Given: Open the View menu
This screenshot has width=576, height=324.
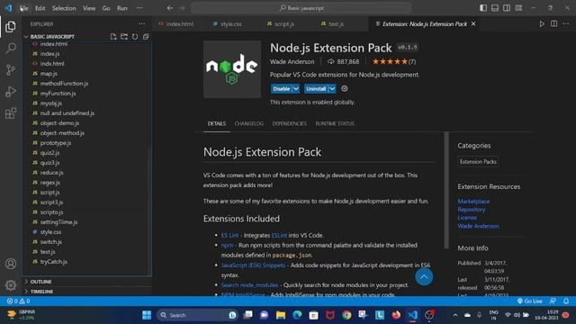Looking at the screenshot, I should [x=89, y=8].
